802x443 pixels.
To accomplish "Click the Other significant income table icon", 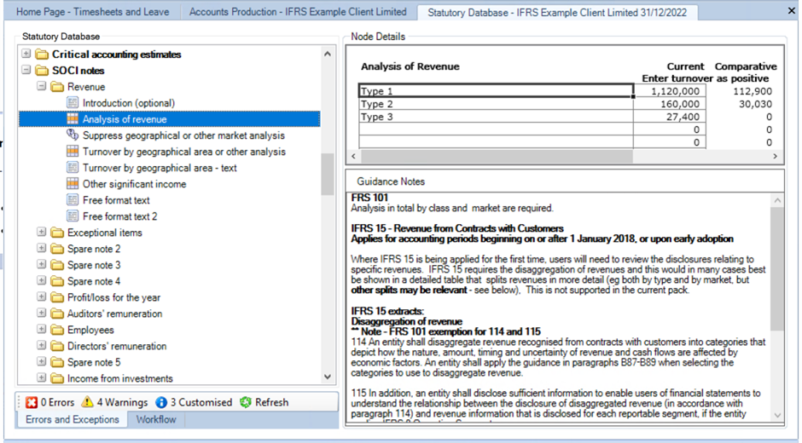I will (x=73, y=183).
